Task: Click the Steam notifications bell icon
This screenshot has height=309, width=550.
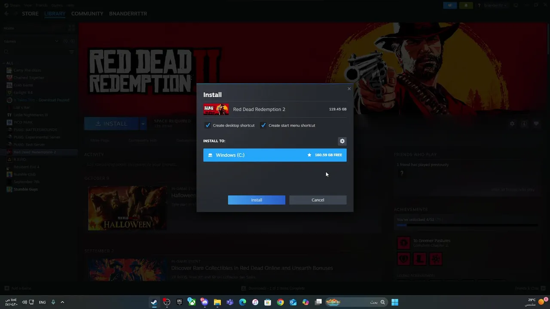Action: (466, 6)
